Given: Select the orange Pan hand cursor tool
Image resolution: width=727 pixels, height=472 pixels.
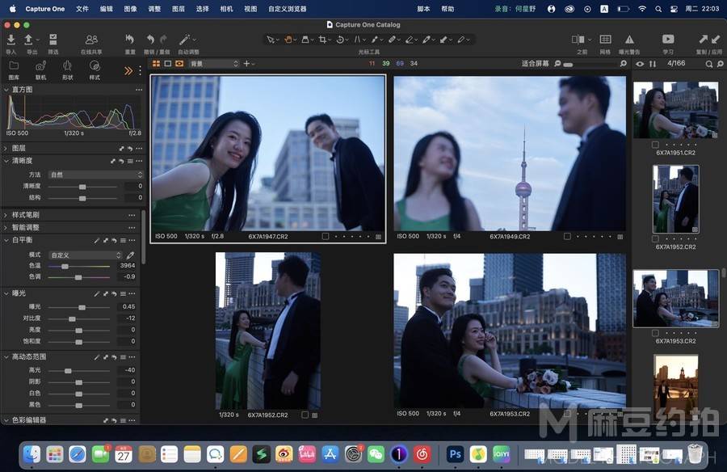Looking at the screenshot, I should point(288,40).
